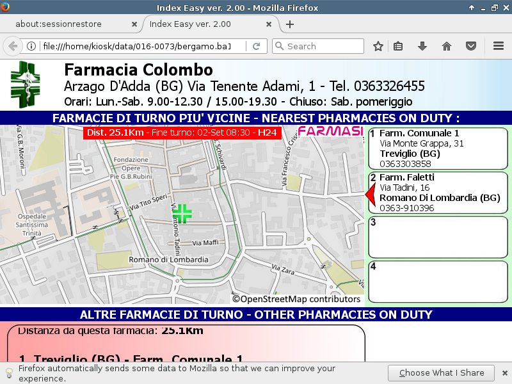The height and width of the screenshot is (384, 512).
Task: Open the Pocket icon
Action: click(x=471, y=46)
